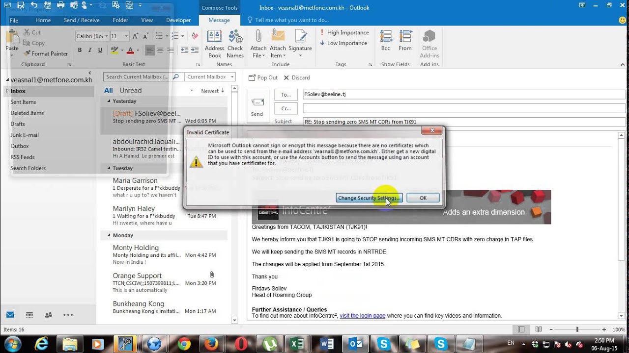This screenshot has width=629, height=353.
Task: Open Attach Item menu
Action: point(278,44)
